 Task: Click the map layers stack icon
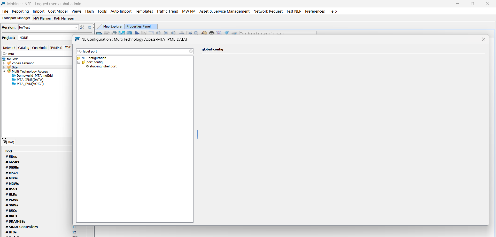(x=212, y=33)
